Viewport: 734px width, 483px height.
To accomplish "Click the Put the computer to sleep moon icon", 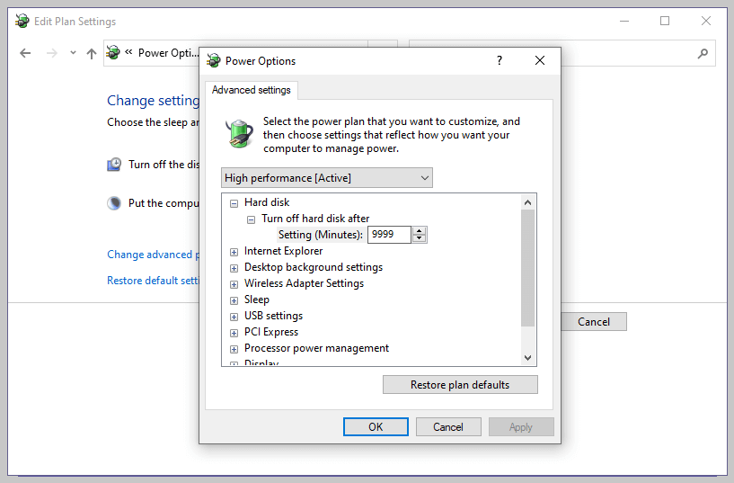I will click(114, 203).
